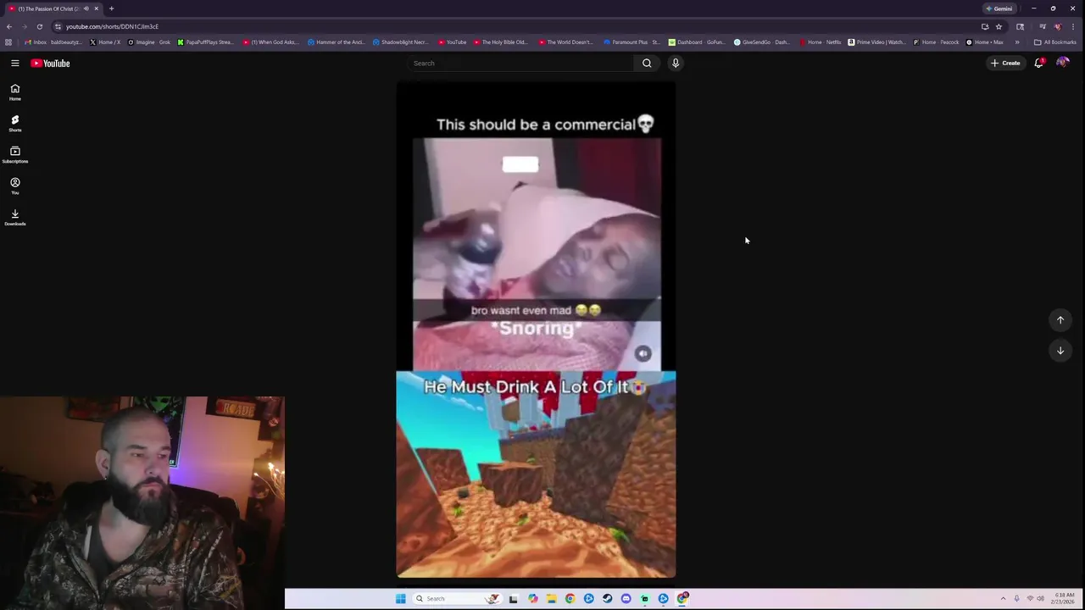Open File Explorer from the taskbar

point(551,599)
